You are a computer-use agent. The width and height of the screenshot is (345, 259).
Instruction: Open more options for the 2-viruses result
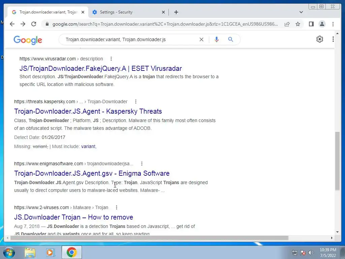point(116,207)
